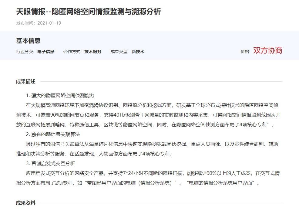Click the 新技术 result type value
This screenshot has height=211, width=299.
[138, 52]
